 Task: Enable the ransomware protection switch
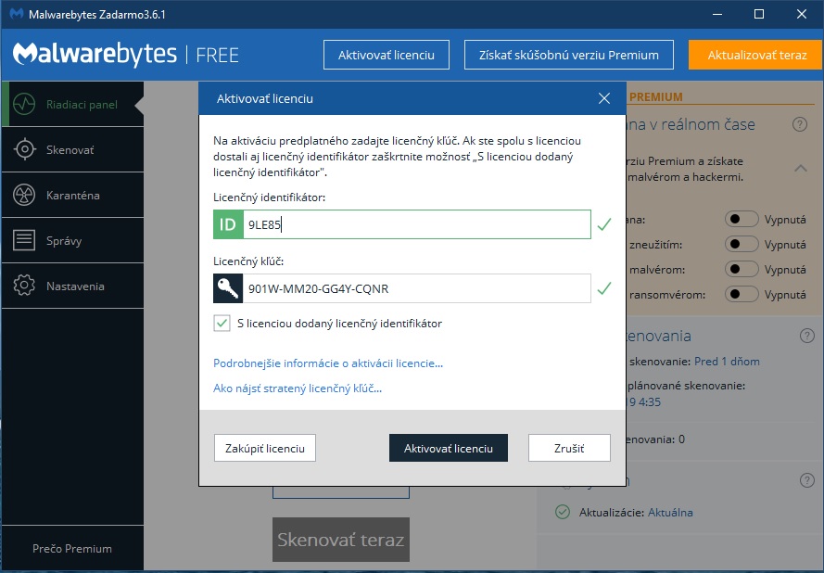point(742,295)
